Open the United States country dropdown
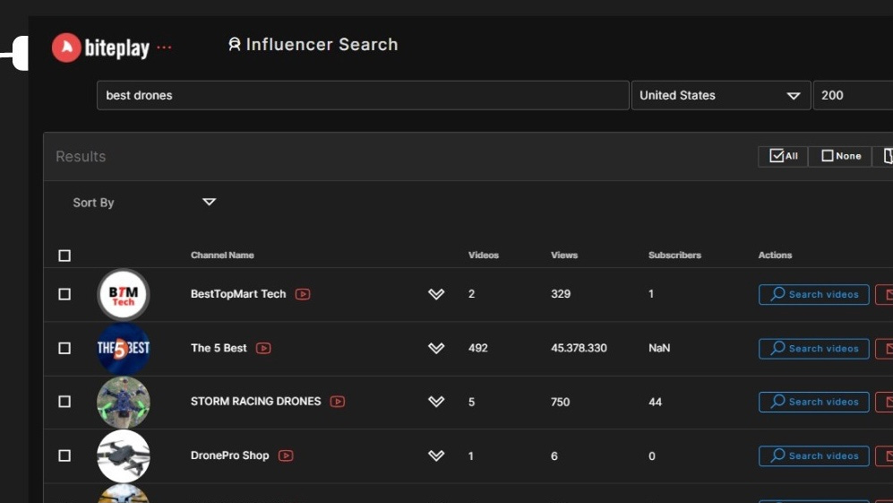The width and height of the screenshot is (893, 503). (720, 95)
